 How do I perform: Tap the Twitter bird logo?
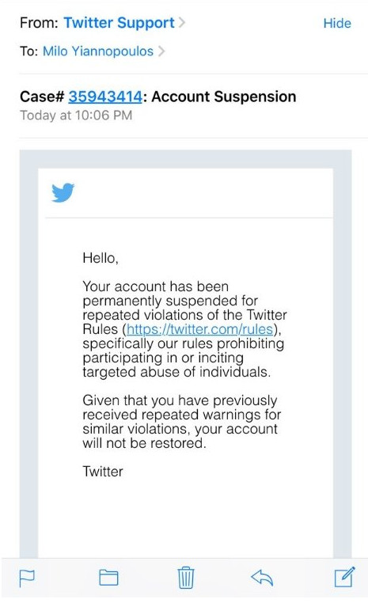(x=63, y=192)
